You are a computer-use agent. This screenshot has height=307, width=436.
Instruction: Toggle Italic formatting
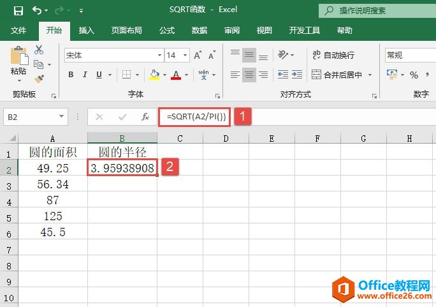85,74
